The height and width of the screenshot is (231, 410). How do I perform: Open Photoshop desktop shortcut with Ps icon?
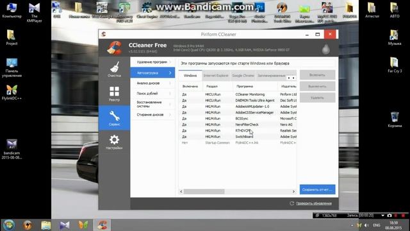click(259, 12)
